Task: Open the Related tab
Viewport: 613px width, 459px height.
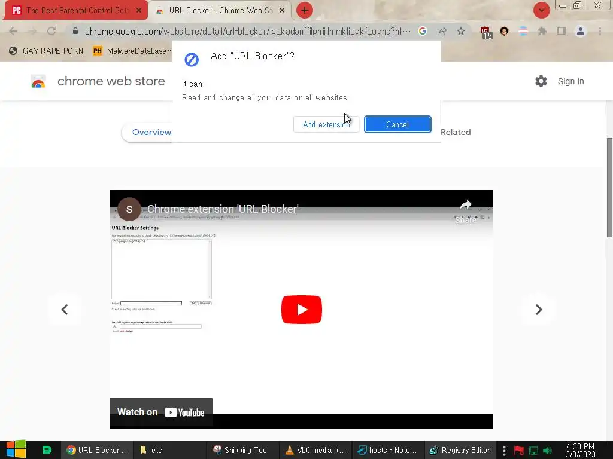Action: click(456, 132)
